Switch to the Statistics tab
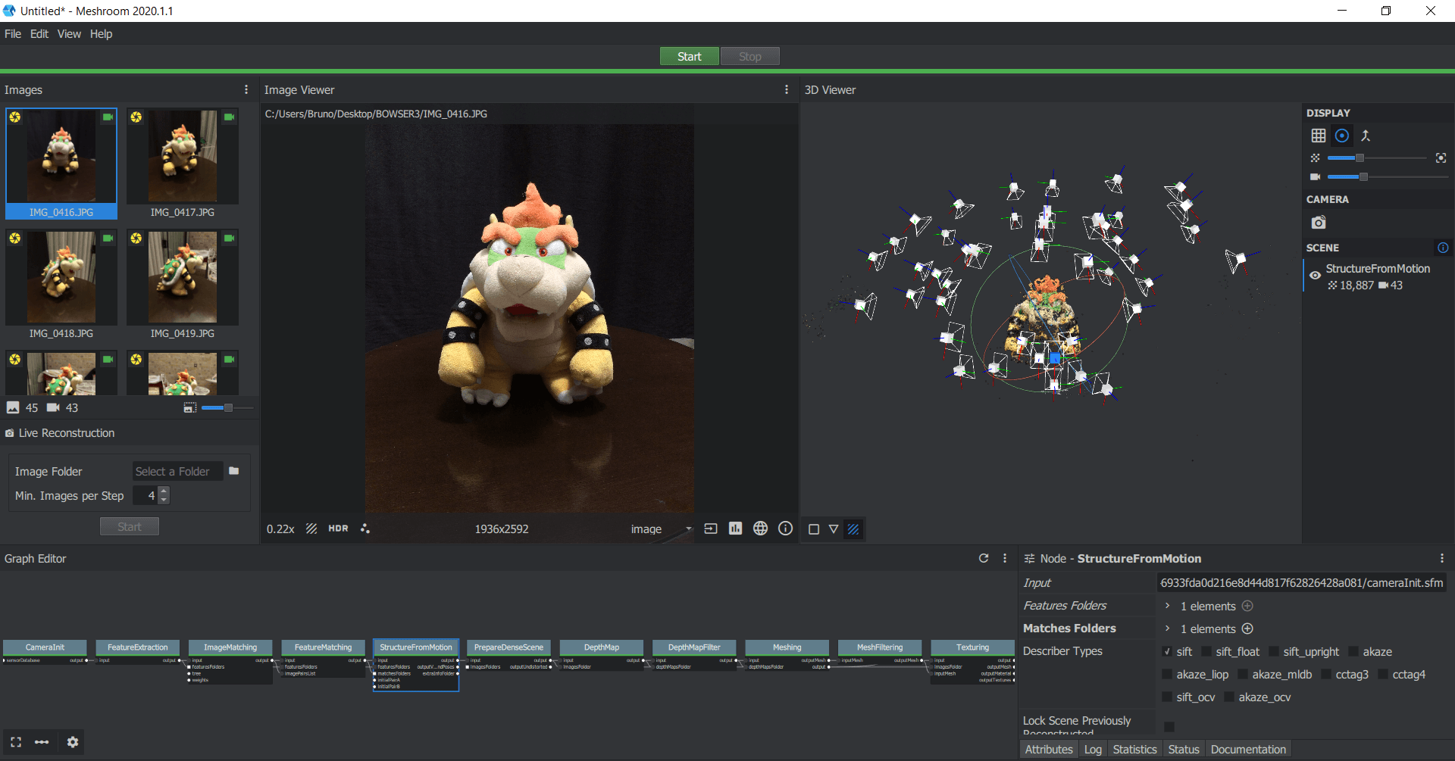 [x=1134, y=749]
